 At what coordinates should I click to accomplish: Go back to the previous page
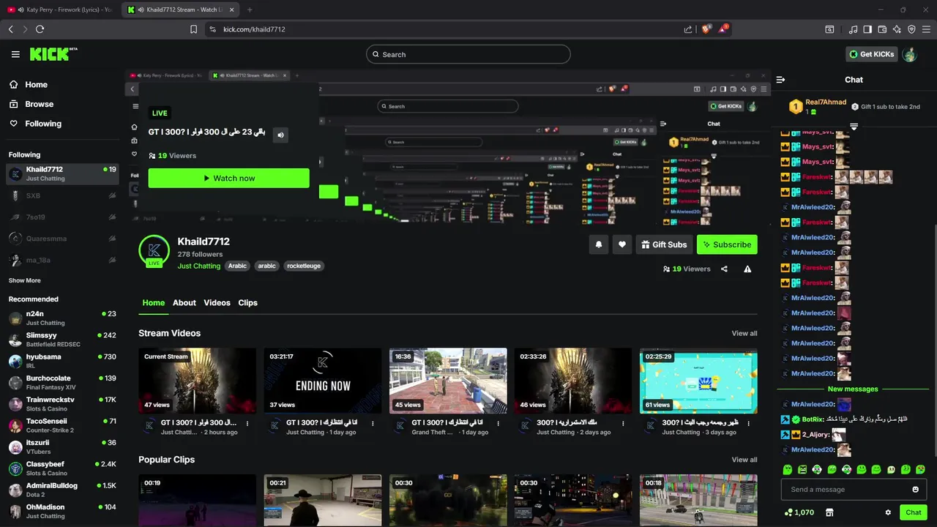coord(10,29)
